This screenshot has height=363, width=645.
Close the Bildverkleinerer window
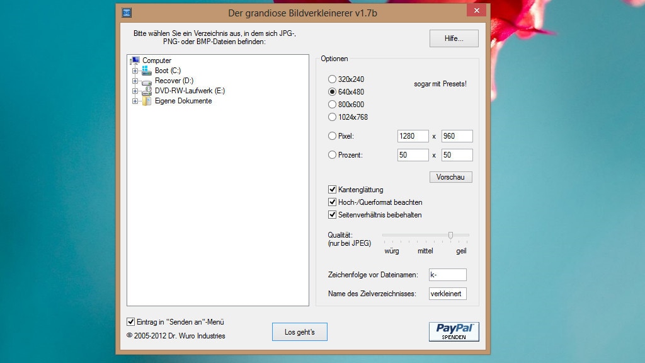click(x=476, y=11)
